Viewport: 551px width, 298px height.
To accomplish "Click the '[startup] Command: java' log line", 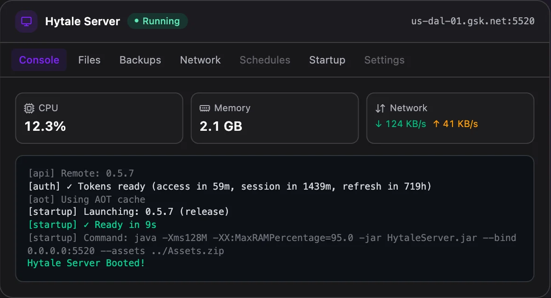I will coord(272,238).
